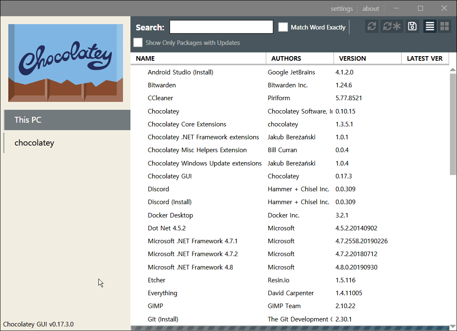Select the Discord (Install) row
The width and height of the screenshot is (457, 331).
point(290,202)
